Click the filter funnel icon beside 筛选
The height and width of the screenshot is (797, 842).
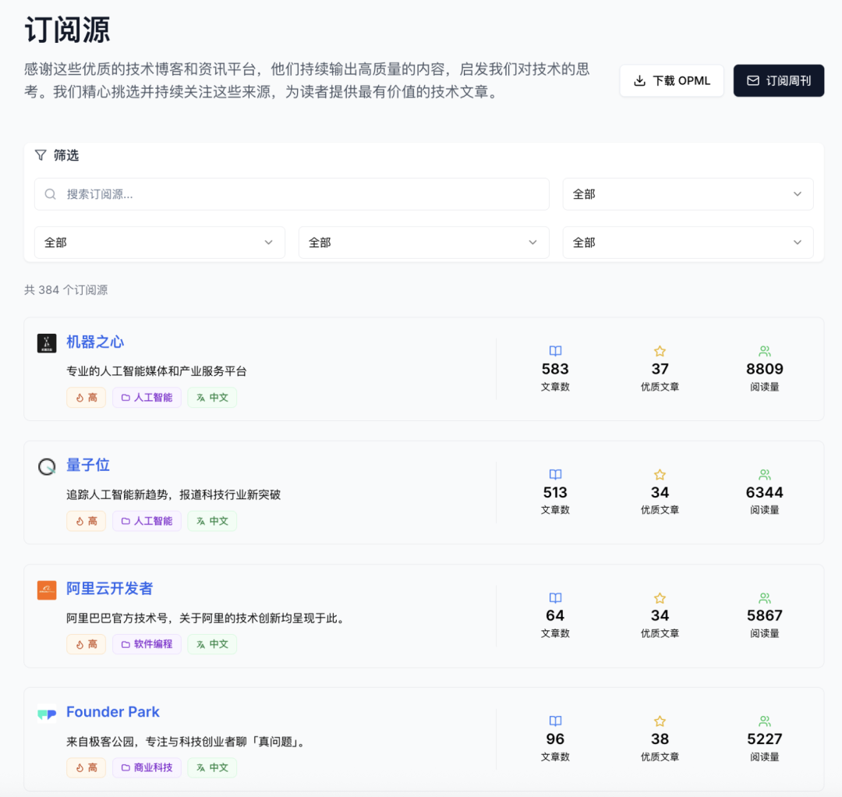[x=41, y=154]
